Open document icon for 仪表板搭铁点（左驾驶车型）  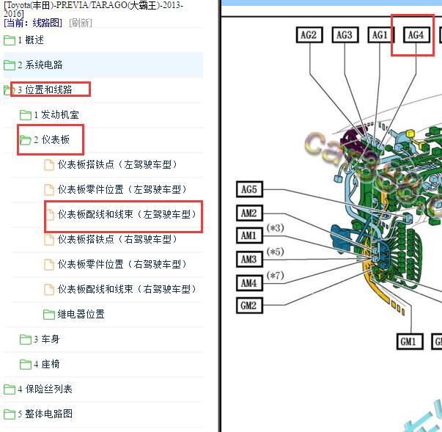[x=49, y=165]
